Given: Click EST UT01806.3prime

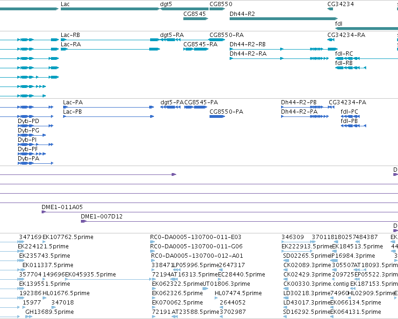Looking at the screenshot, I should click(x=226, y=284).
